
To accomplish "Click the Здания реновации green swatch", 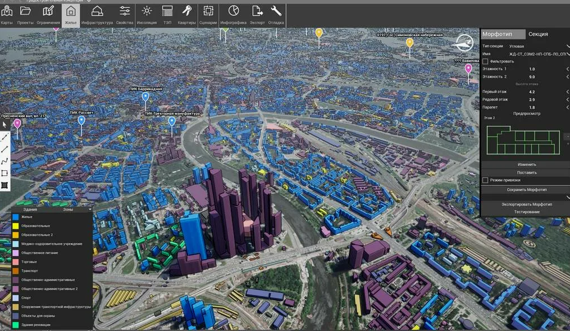I will [16, 325].
